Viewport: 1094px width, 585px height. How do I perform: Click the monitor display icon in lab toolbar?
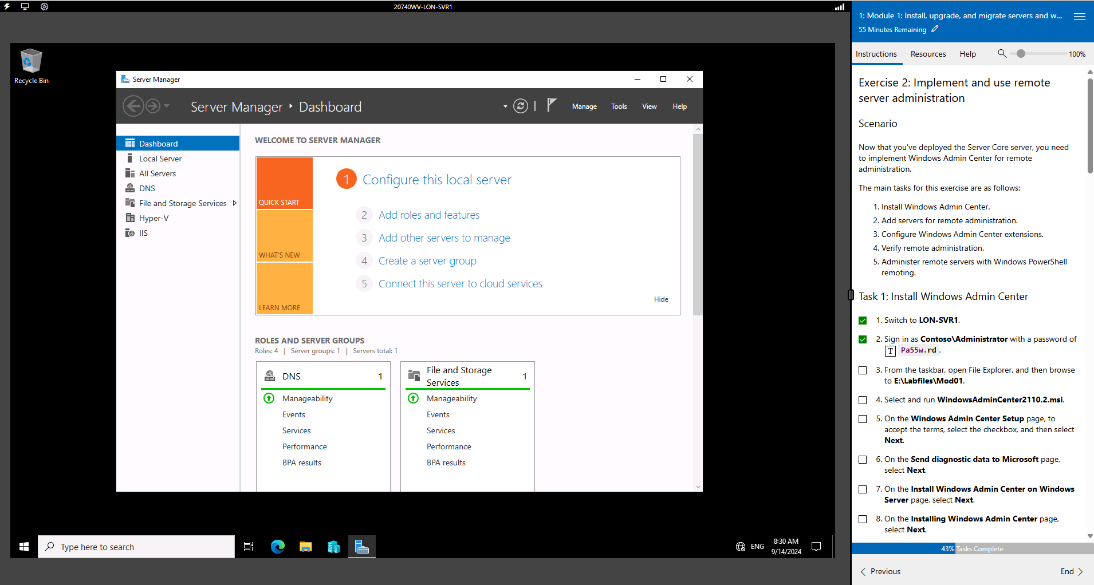click(25, 7)
